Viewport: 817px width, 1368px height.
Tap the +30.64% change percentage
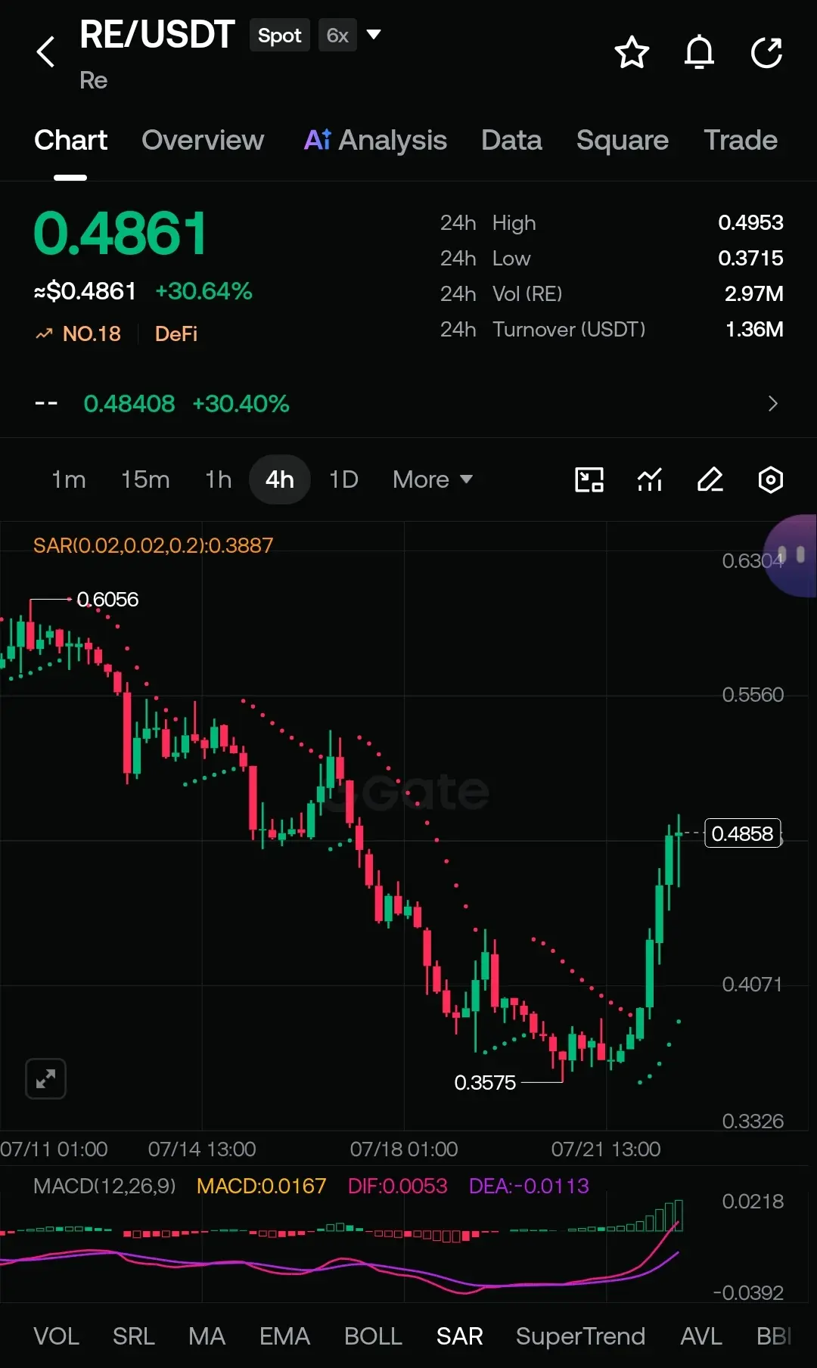point(203,291)
